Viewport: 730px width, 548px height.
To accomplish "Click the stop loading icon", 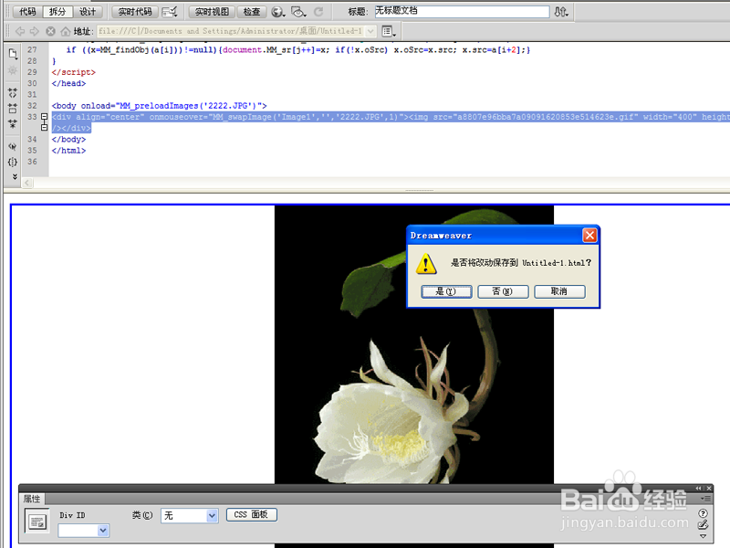I will pos(50,31).
